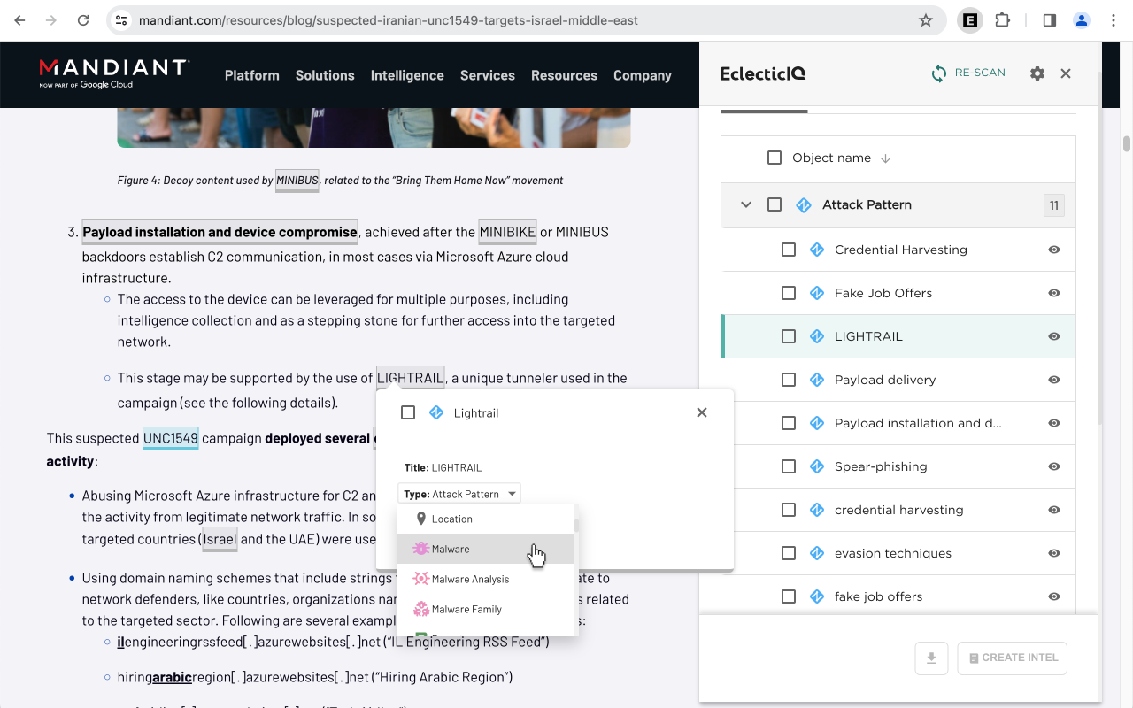Click the highlighted MINIBIKE entity
Image resolution: width=1133 pixels, height=708 pixels.
click(508, 233)
